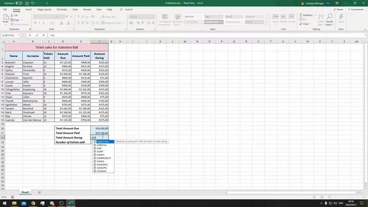Click the 'Number of tickets sold' label cell
The width and height of the screenshot is (368, 207).
tap(72, 142)
